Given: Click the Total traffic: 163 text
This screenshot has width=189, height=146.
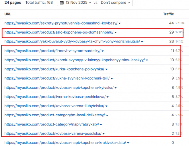Looking at the screenshot, I should tap(39, 3).
